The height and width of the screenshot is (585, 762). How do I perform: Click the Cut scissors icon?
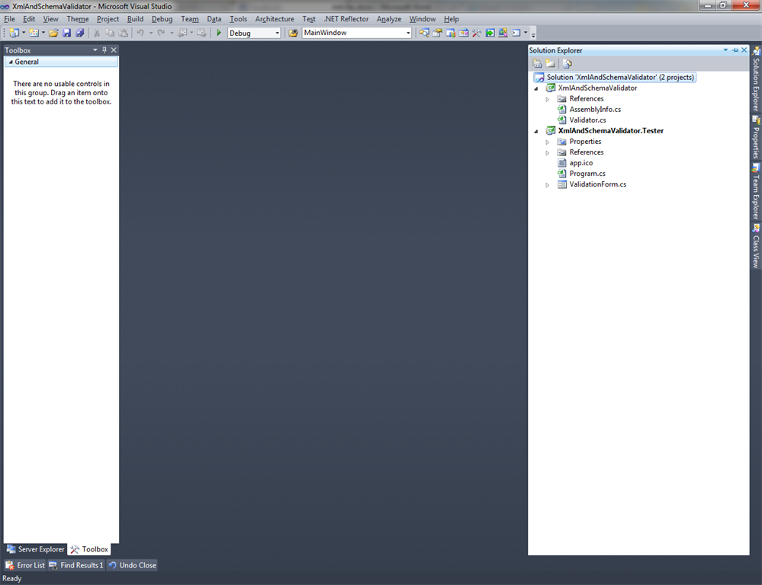pyautogui.click(x=97, y=33)
